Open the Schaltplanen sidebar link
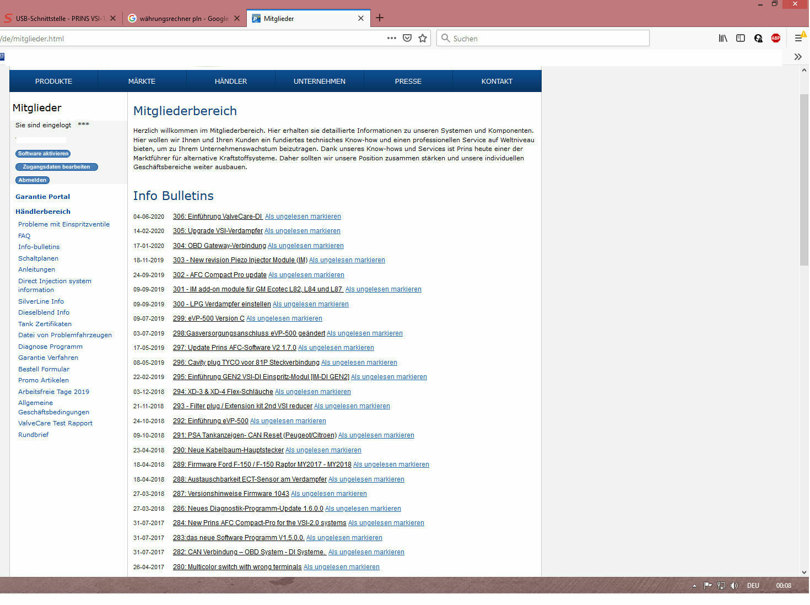The image size is (810, 605). [38, 258]
